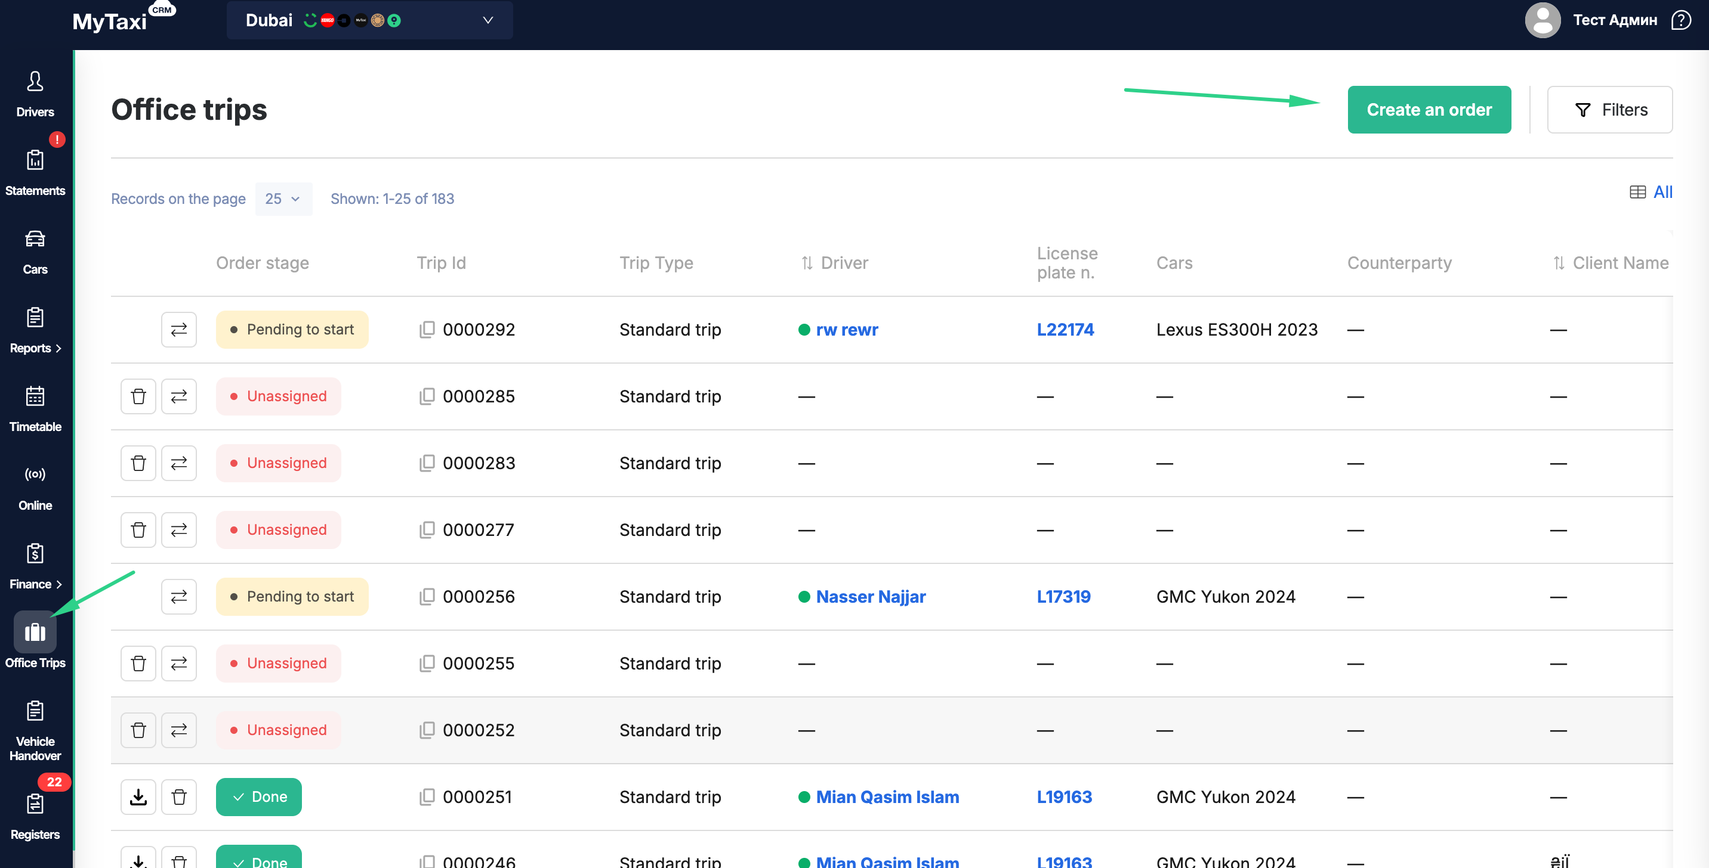
Task: Click Unassigned status badge for trip 0000285
Action: tap(279, 396)
